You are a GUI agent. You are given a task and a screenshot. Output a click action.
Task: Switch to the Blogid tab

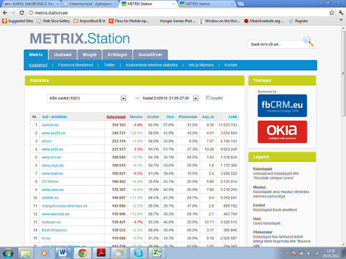point(89,54)
